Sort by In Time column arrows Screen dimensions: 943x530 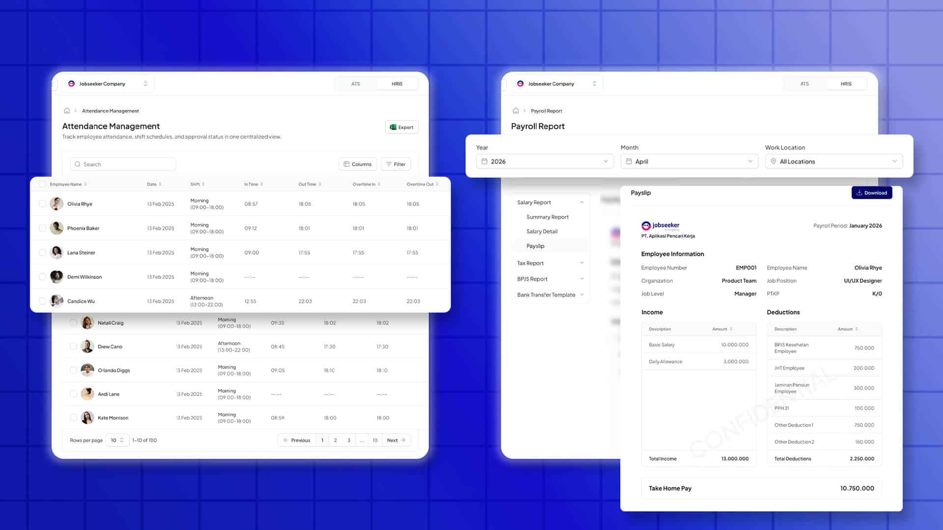tap(262, 185)
